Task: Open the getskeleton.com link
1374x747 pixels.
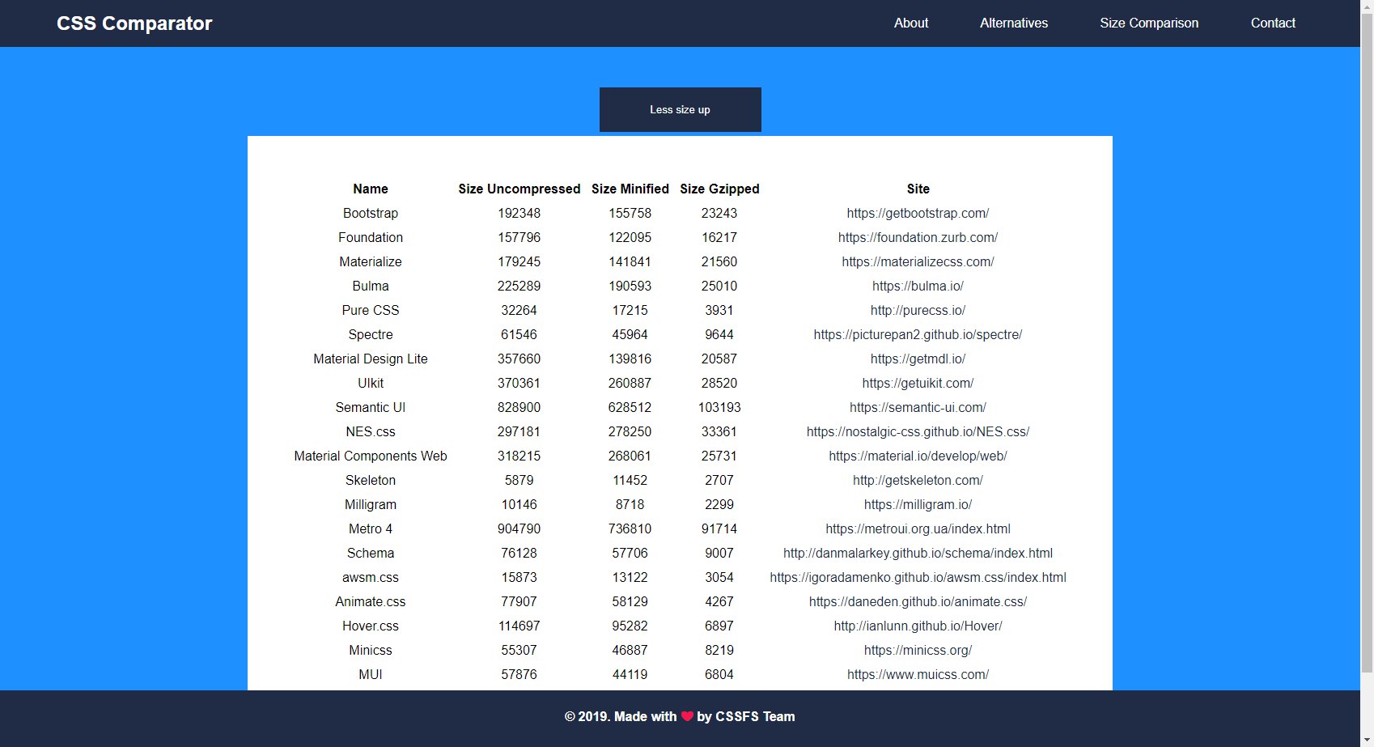Action: click(x=918, y=480)
